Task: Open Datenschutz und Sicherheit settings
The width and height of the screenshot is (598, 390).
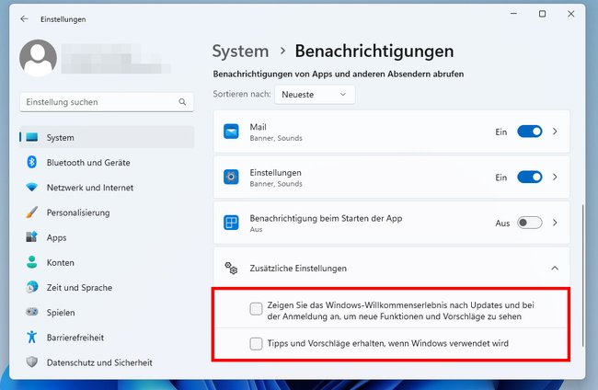Action: pyautogui.click(x=107, y=362)
